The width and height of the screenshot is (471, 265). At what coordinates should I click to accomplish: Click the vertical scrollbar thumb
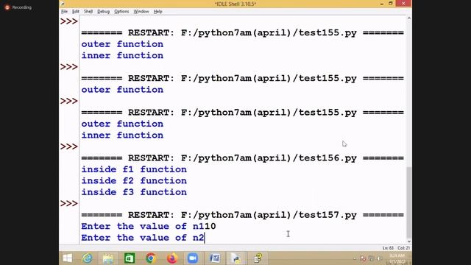pos(409,202)
